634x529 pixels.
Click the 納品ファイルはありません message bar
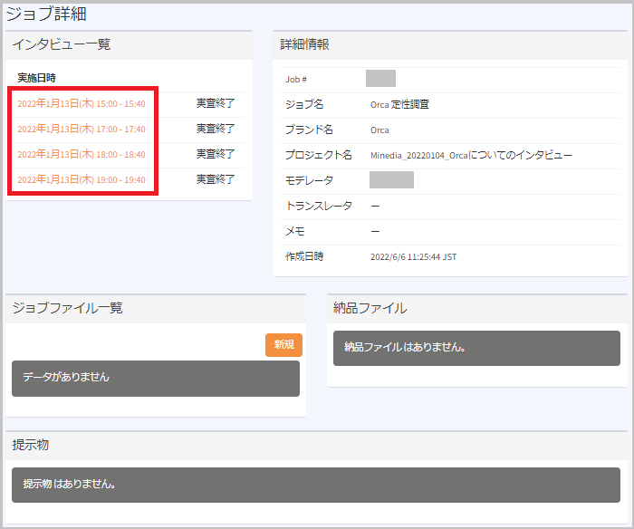476,347
